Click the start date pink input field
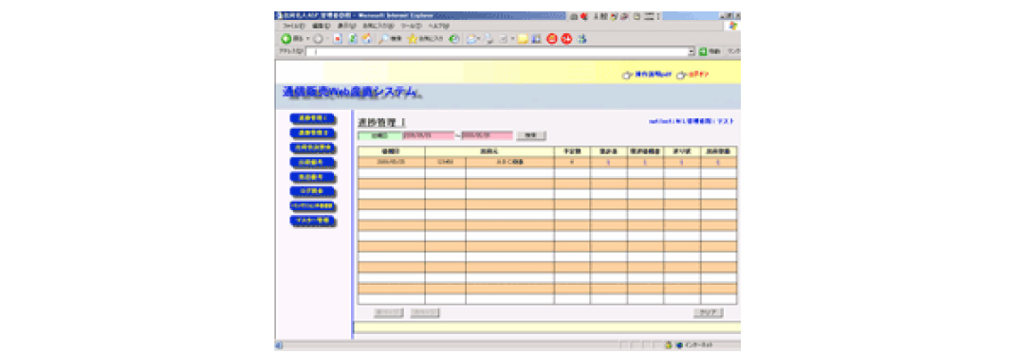Screen dimensions: 1015x354 [428, 135]
